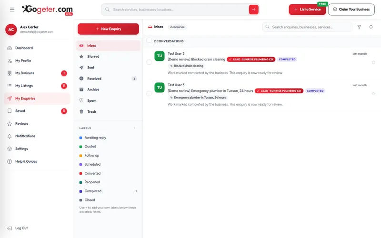Image resolution: width=381 pixels, height=238 pixels.
Task: Star the Emergency plumber in Tucson enquiry
Action: (373, 93)
